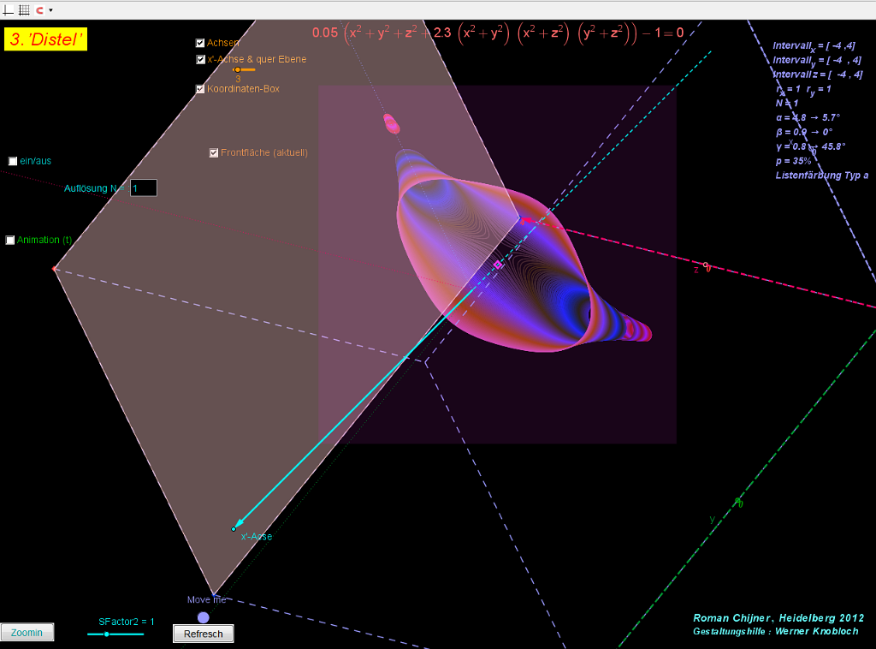
Task: Click the cyan x'-Achse arrow endpoint
Action: [234, 529]
